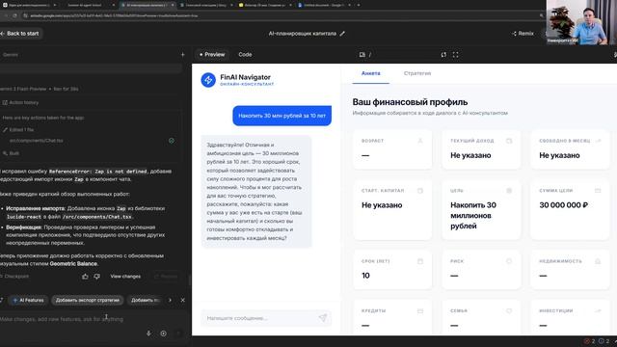This screenshot has height=347, width=617.
Task: Show next suggestion chips with arrow
Action: (x=170, y=300)
